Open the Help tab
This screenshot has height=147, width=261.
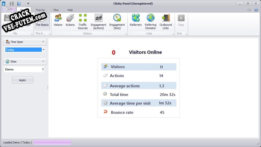[x=70, y=10]
